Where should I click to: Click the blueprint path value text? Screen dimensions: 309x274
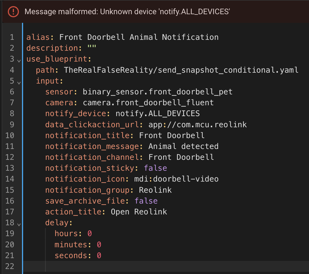181,70
